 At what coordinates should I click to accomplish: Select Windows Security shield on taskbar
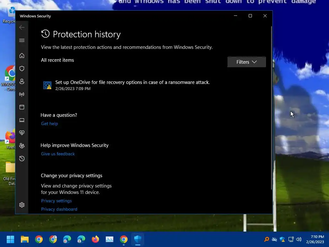point(138,239)
